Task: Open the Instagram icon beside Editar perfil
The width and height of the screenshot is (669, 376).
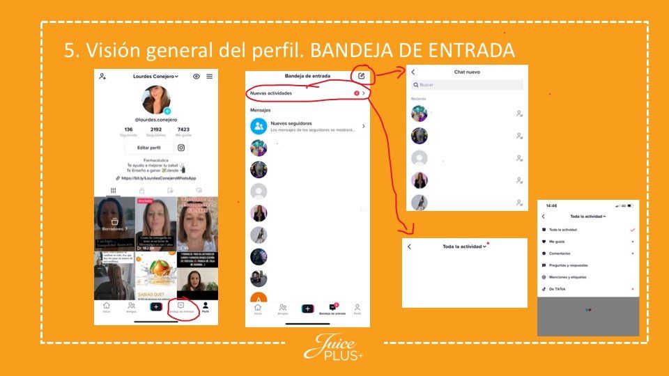Action: pyautogui.click(x=181, y=148)
